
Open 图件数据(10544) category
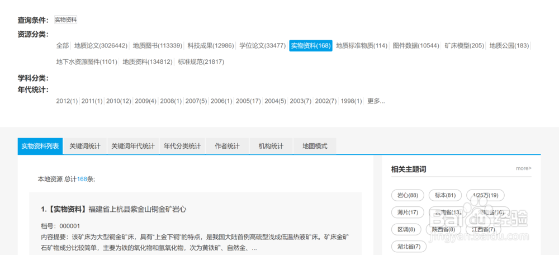coord(416,46)
